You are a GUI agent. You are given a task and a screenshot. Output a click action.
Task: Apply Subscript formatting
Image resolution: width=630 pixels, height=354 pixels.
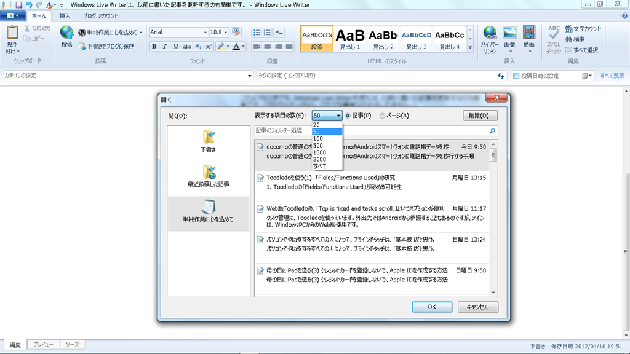pyautogui.click(x=197, y=47)
